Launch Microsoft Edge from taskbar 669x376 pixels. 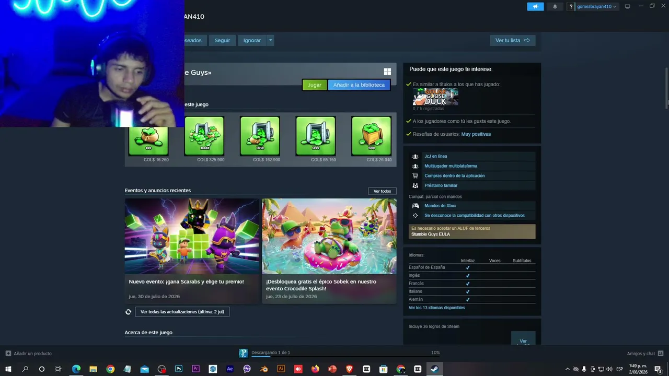click(x=76, y=369)
